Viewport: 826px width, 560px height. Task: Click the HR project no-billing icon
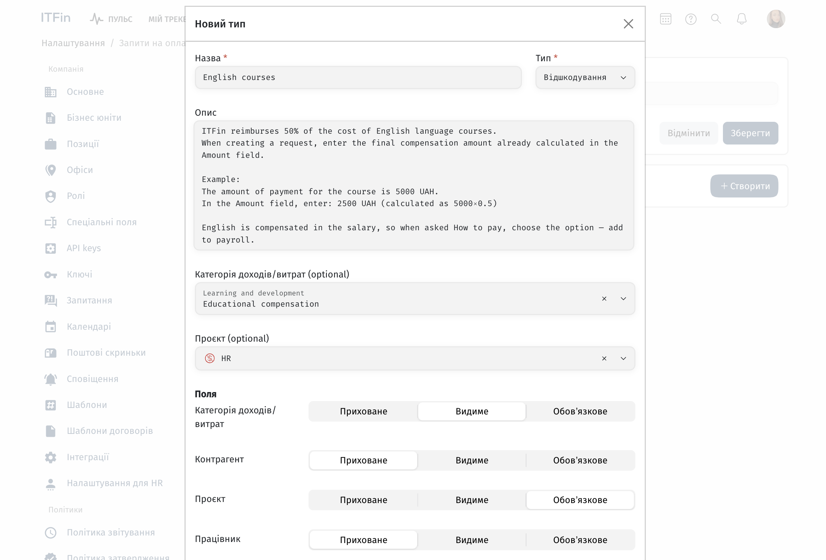[x=210, y=358]
